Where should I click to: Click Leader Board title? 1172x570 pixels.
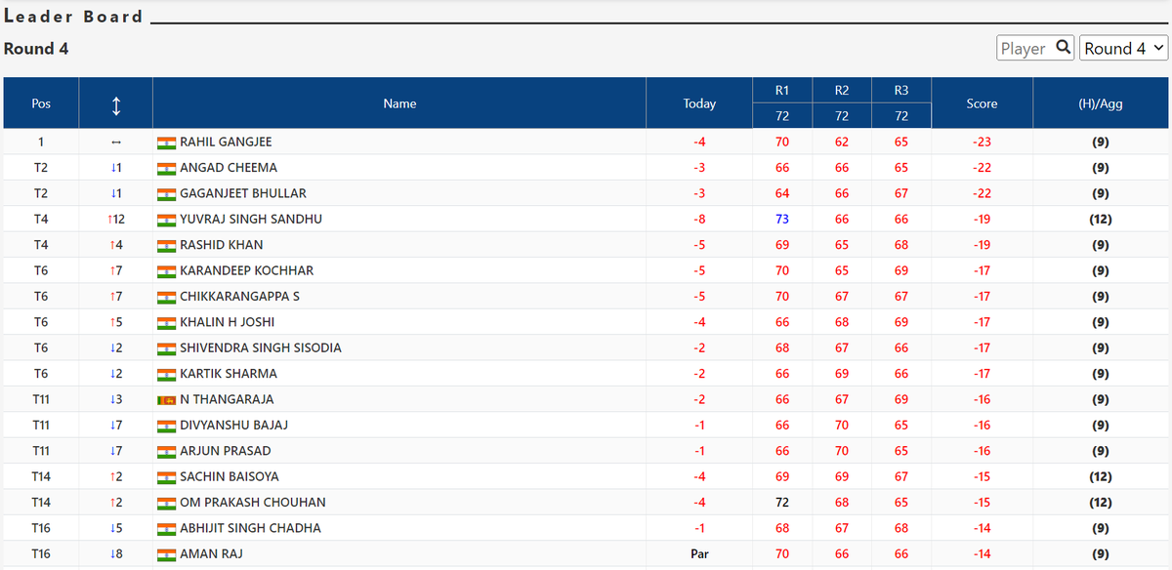(x=73, y=17)
